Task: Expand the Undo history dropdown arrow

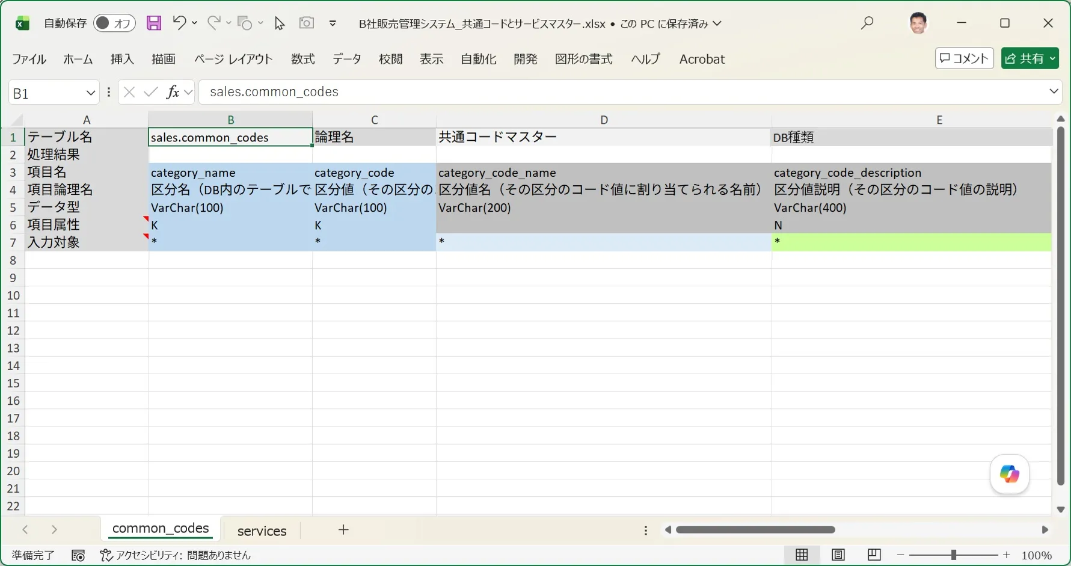Action: 194,23
